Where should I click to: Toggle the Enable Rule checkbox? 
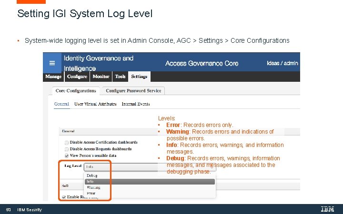[x=64, y=197]
